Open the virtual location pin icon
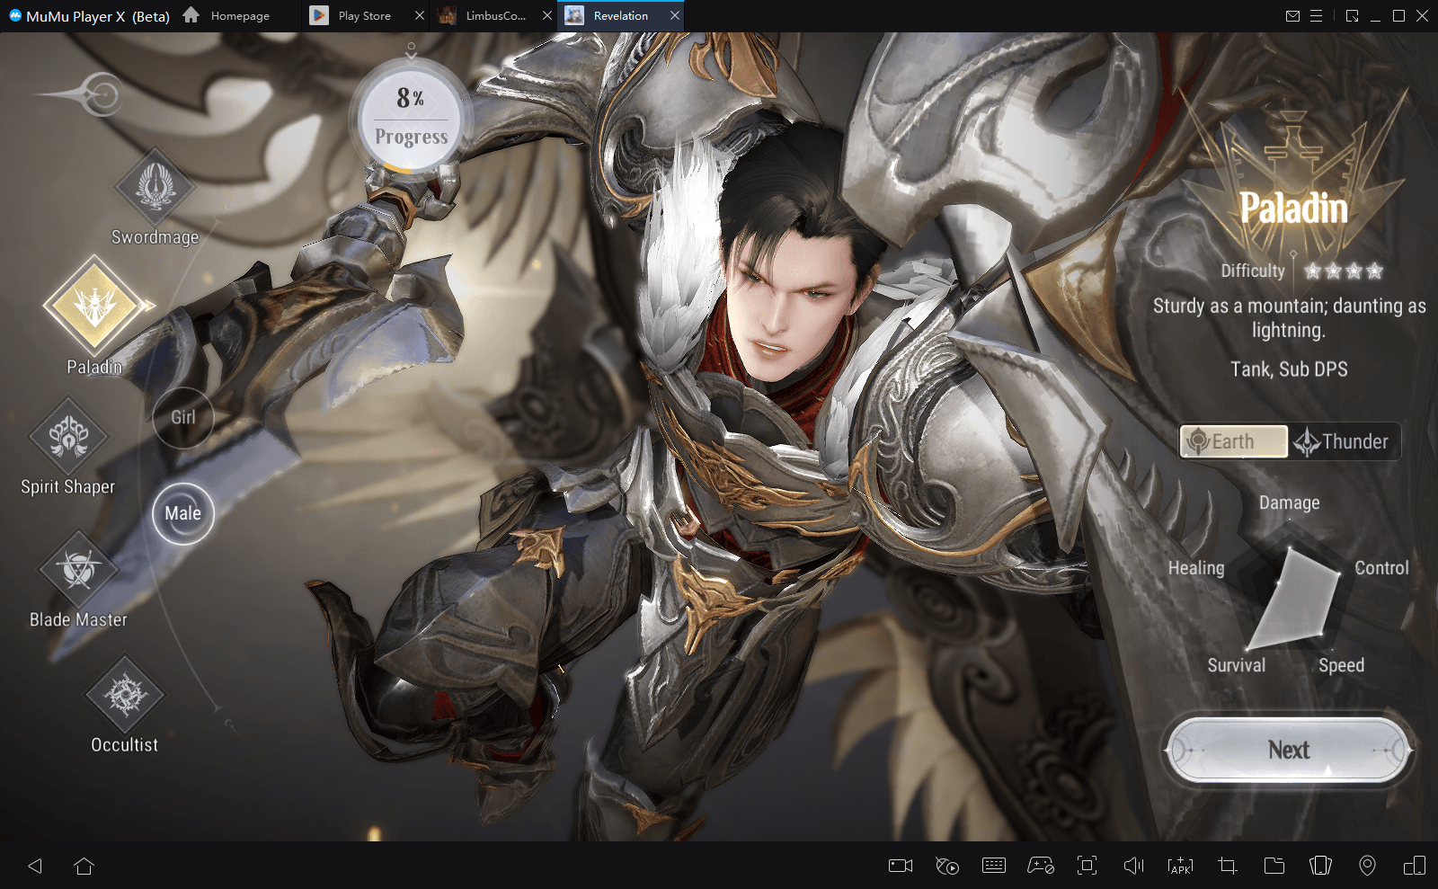1438x889 pixels. click(1367, 866)
